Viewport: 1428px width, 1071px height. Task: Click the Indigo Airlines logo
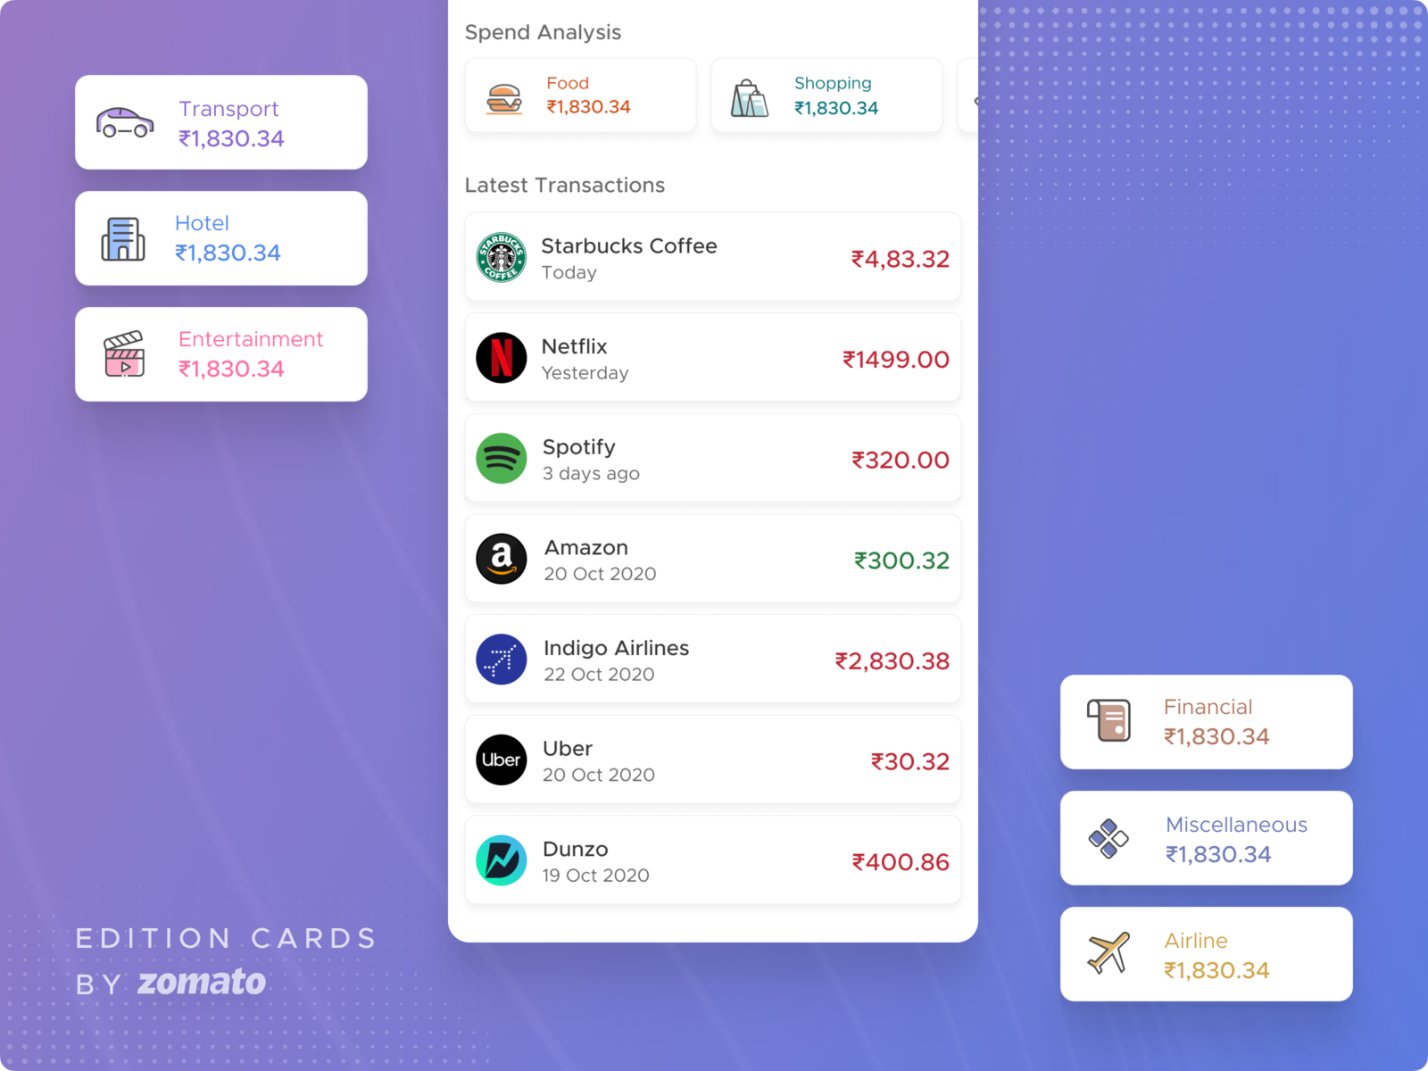pos(502,660)
